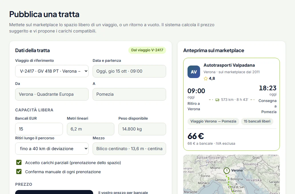The image size is (295, 194).
Task: Click the 09:00 departure time in preview
Action: point(196,91)
